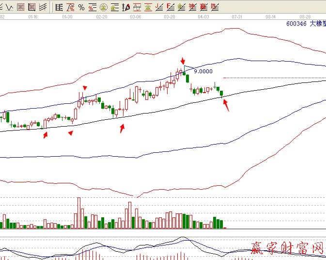Image resolution: width=326 pixels, height=260 pixels.
Task: Click the 03-06 date label
Action: (x=136, y=17)
